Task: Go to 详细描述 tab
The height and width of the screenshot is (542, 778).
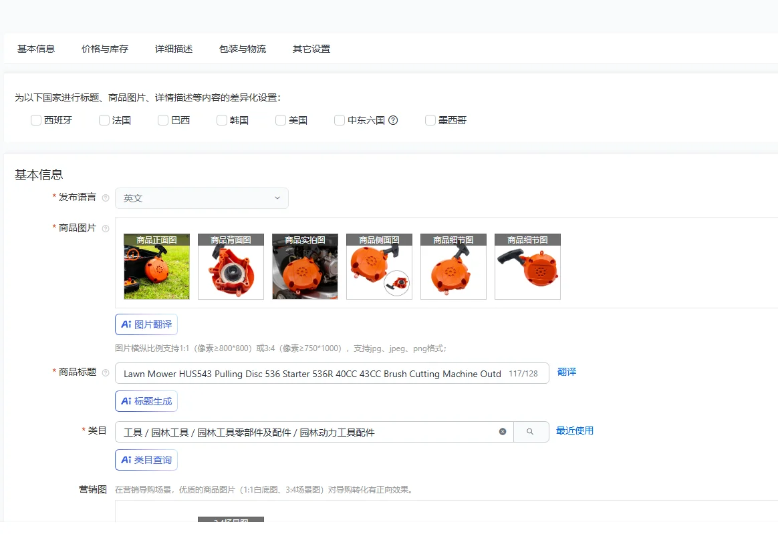Action: 174,49
